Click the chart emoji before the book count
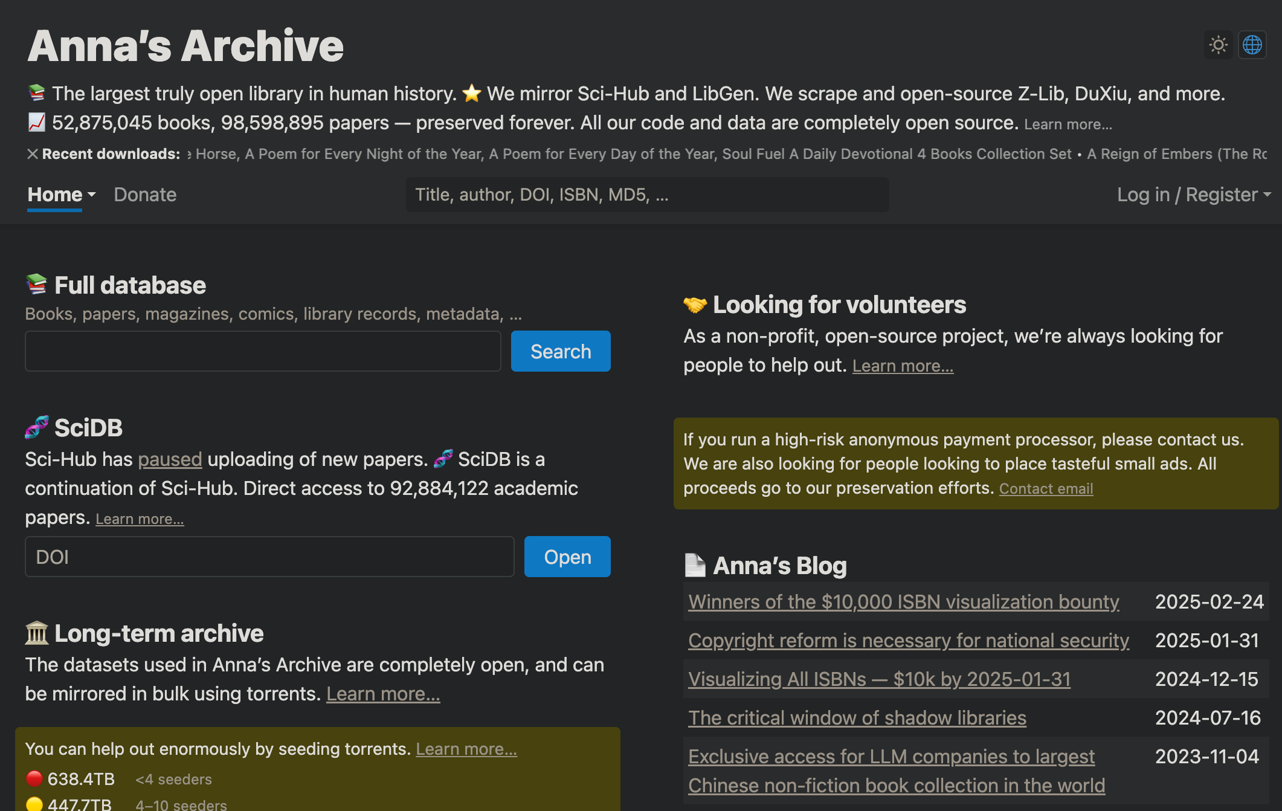This screenshot has height=811, width=1282. point(37,121)
